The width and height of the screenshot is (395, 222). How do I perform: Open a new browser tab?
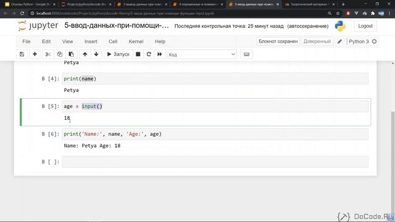click(343, 4)
